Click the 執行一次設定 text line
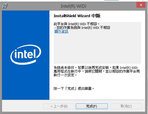Screen dimensions: 148x114 point(65,75)
